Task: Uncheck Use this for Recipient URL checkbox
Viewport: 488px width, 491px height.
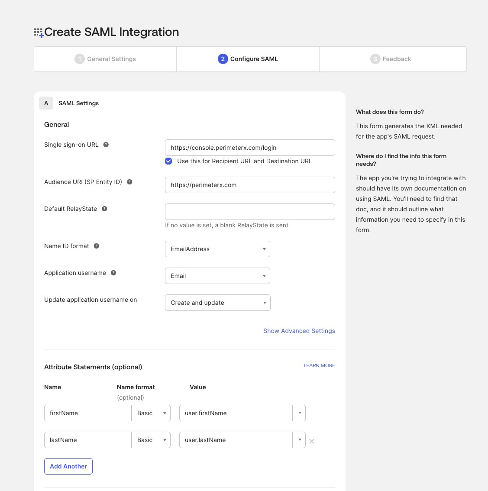Action: coord(169,161)
